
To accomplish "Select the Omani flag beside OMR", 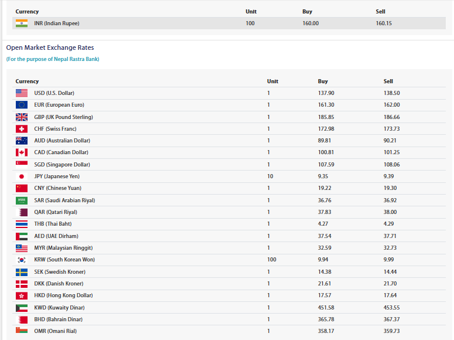I will point(22,330).
